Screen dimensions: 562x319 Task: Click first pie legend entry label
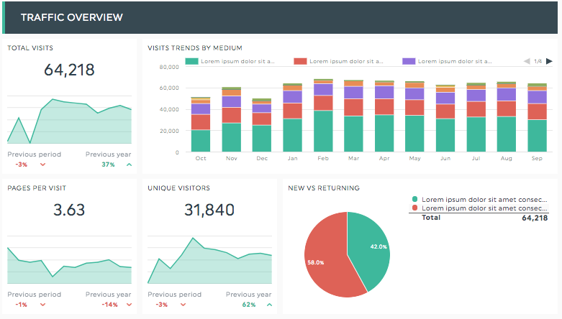[484, 200]
